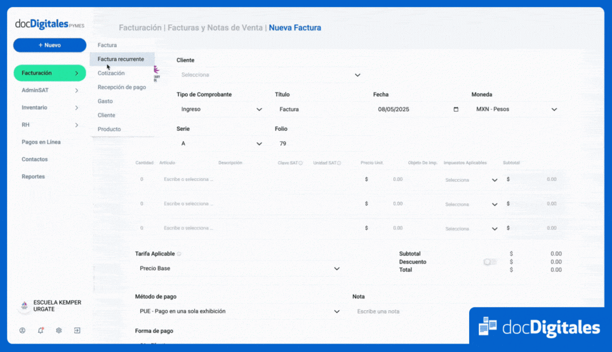Screen dimensions: 612x352
Task: Expand the RH sidebar section
Action: (x=50, y=125)
